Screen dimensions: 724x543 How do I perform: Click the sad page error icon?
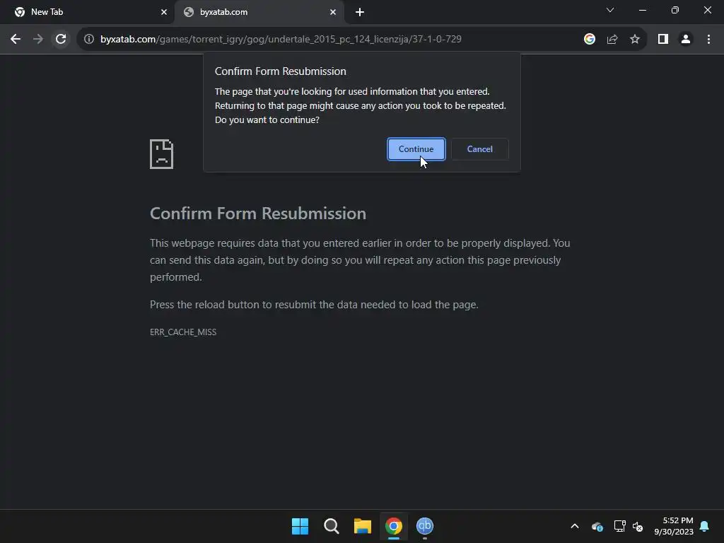pos(162,154)
